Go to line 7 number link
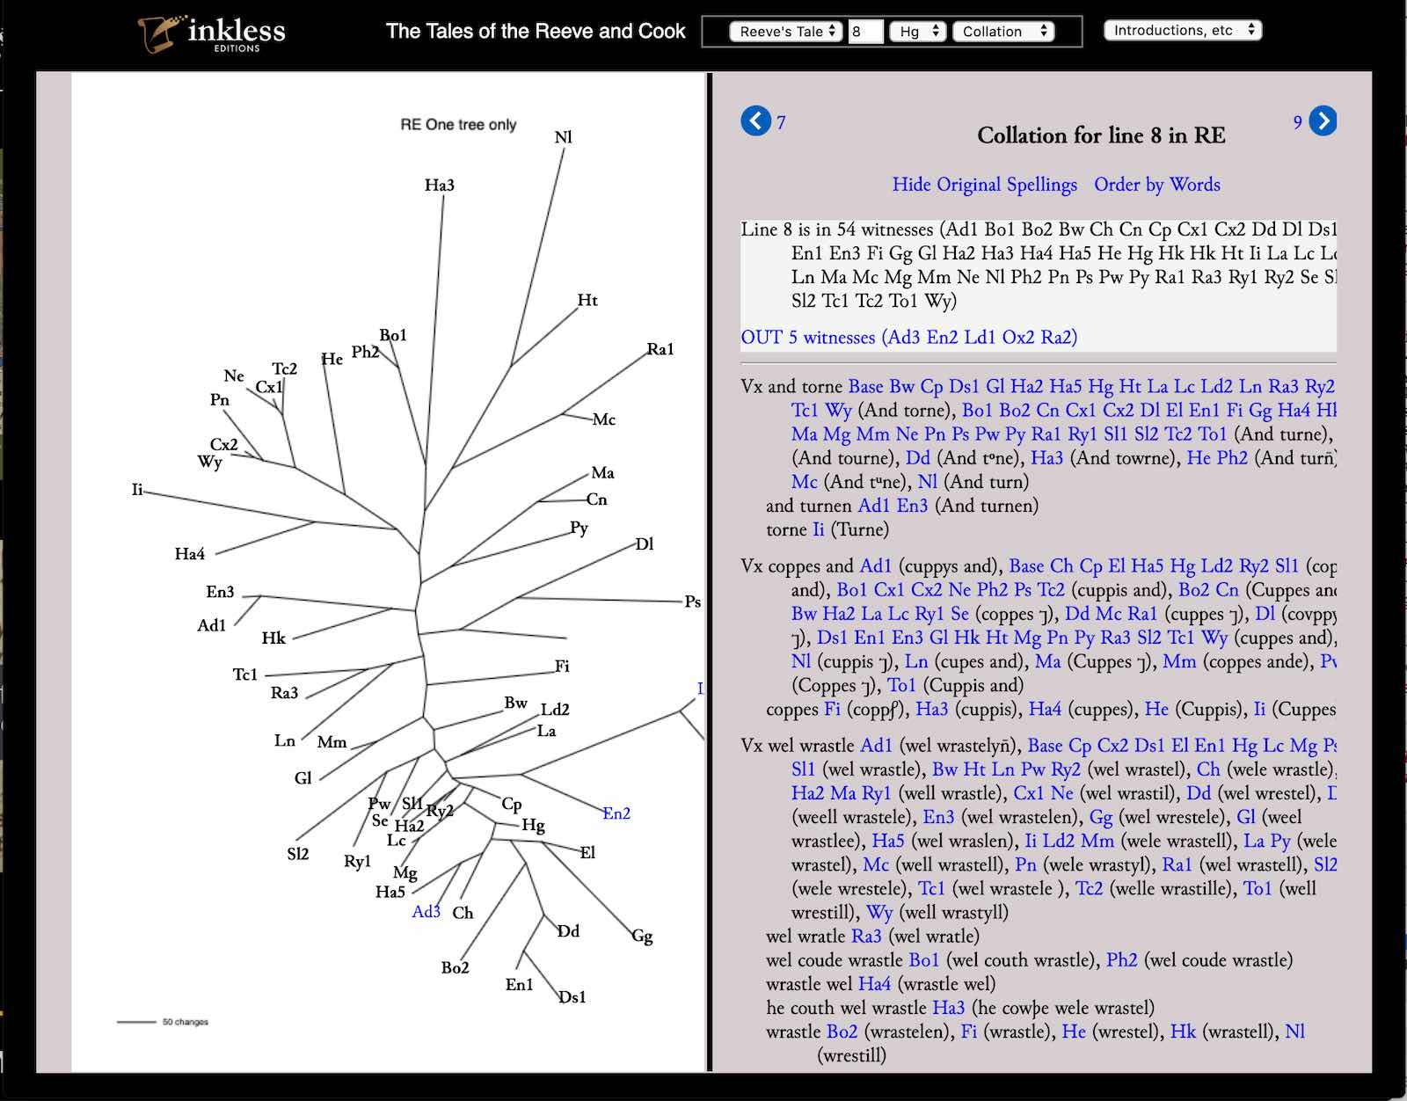The height and width of the screenshot is (1101, 1407). point(781,122)
